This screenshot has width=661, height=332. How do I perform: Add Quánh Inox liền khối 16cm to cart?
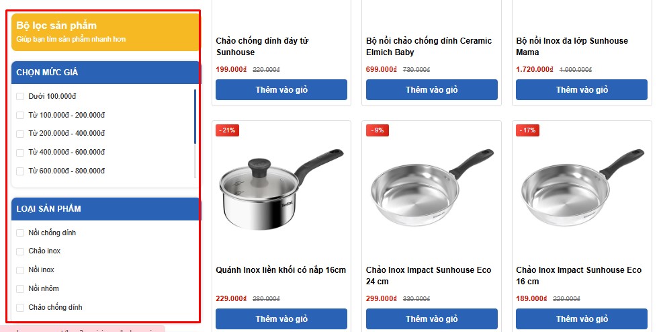pos(281,319)
